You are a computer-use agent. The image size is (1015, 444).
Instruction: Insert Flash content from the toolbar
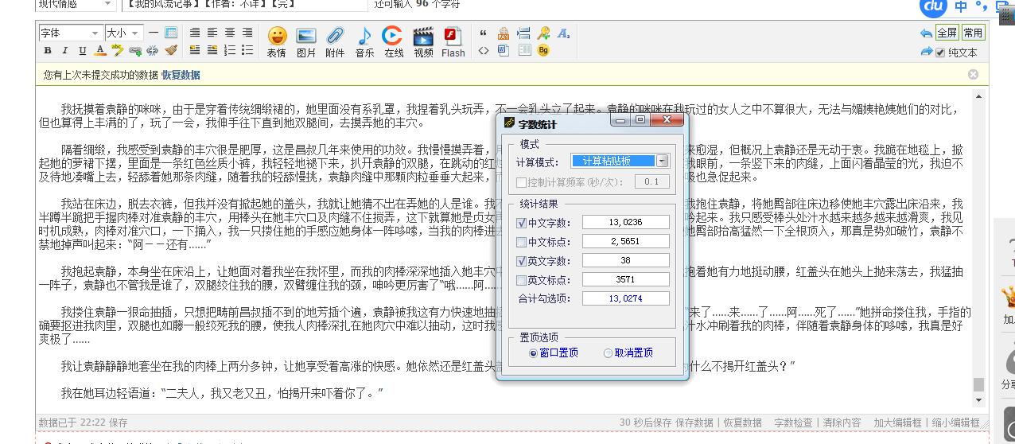point(453,41)
